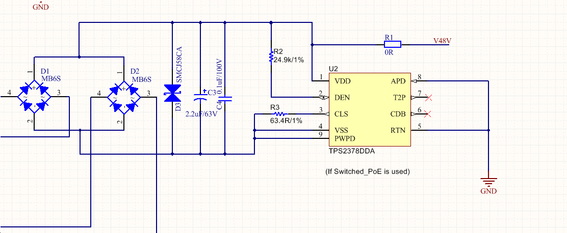The width and height of the screenshot is (567, 233).
Task: Click the R1 designator text
Action: pos(389,37)
